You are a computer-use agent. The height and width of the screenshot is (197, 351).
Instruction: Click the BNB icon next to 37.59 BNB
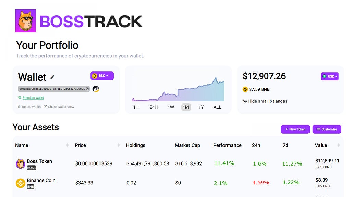click(x=245, y=89)
